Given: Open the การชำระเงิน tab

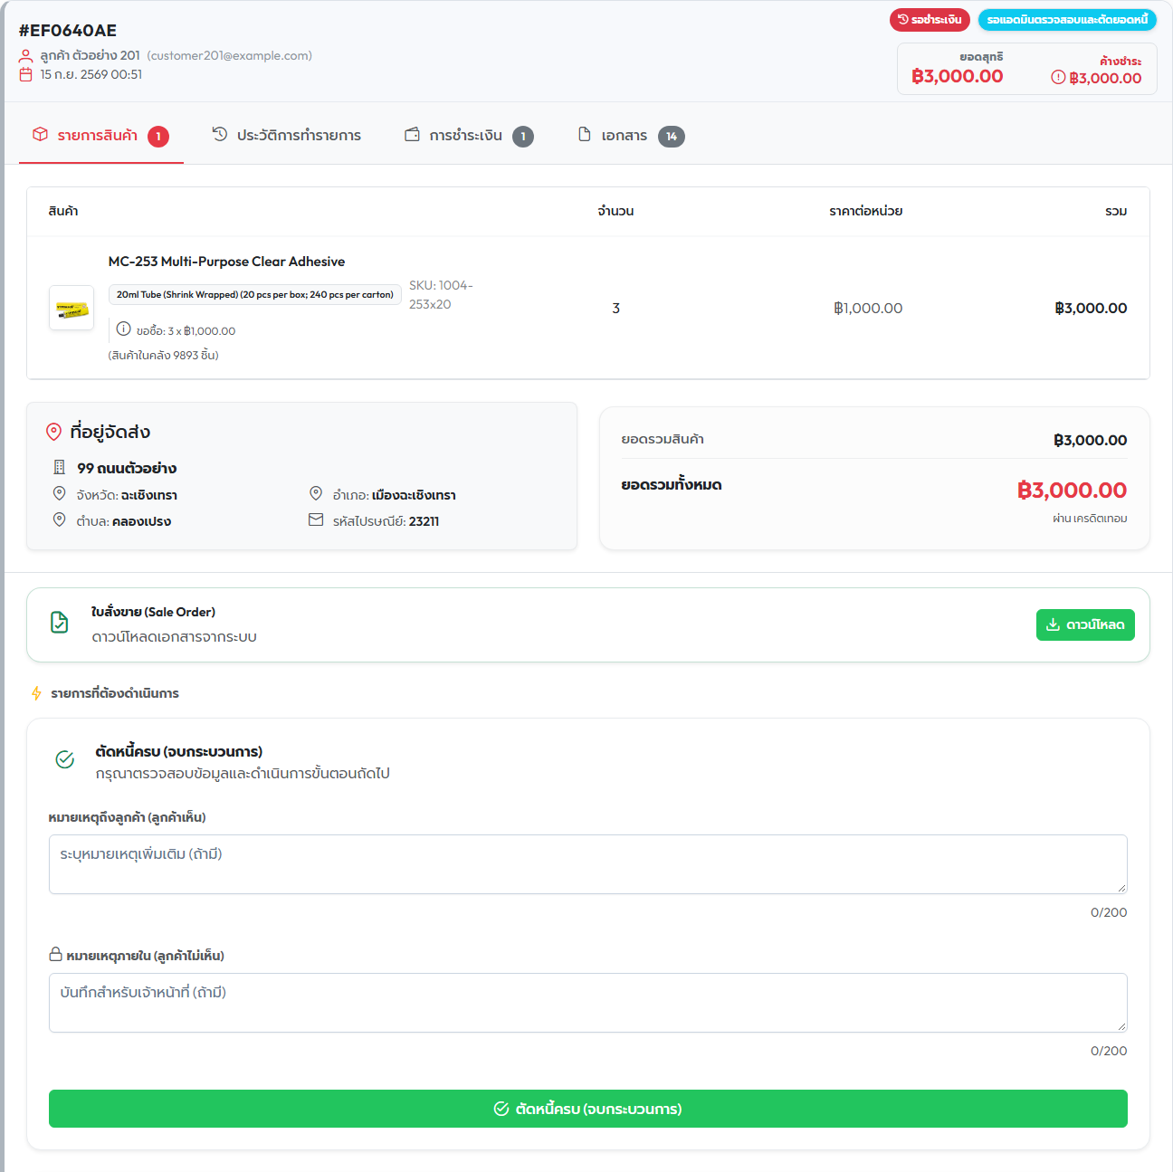Looking at the screenshot, I should click(468, 136).
